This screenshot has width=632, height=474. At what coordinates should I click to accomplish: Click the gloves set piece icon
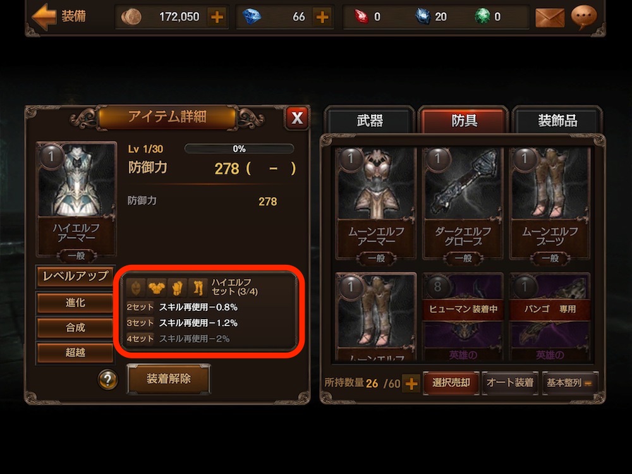178,288
